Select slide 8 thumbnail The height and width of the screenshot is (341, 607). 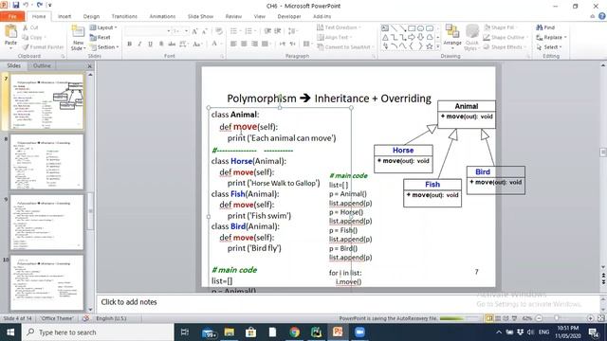coord(46,162)
